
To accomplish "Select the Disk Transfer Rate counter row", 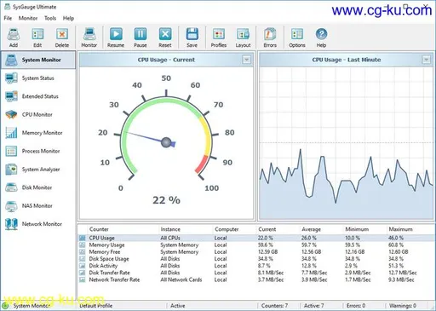I will pos(256,273).
